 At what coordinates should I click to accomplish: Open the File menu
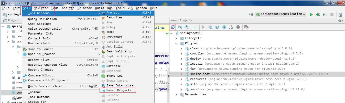(x=6, y=8)
